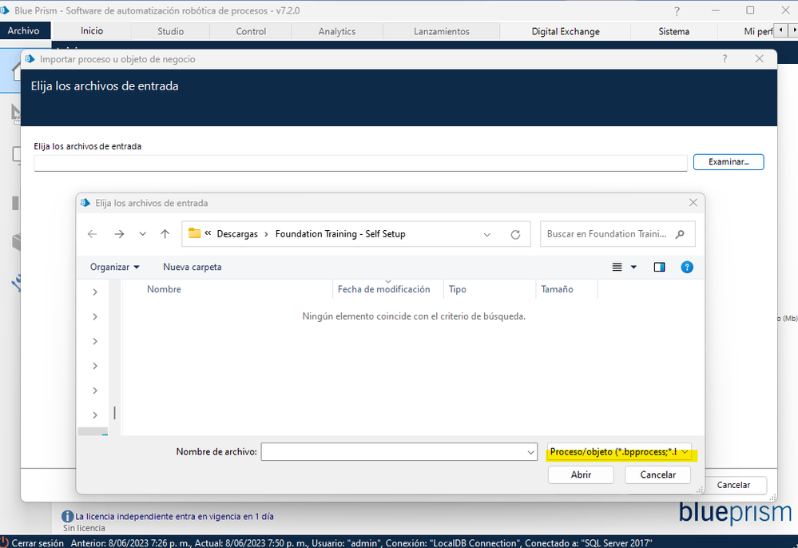Open file dialog help icon
The image size is (798, 548).
point(687,267)
